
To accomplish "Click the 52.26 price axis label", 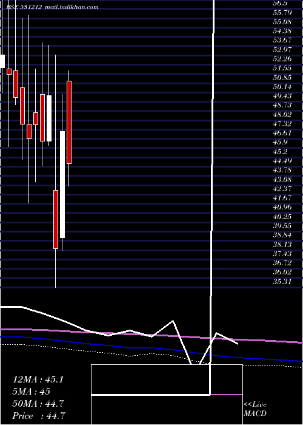I will point(282,59).
